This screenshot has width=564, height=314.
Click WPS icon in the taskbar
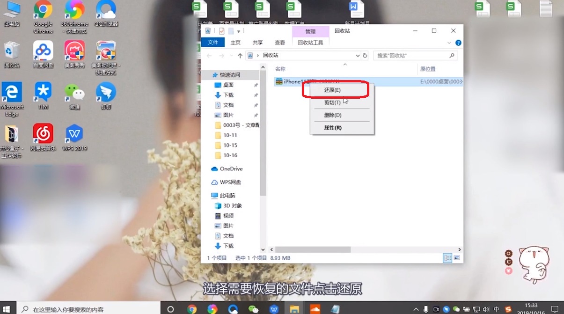click(274, 309)
